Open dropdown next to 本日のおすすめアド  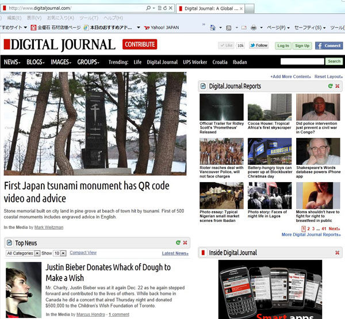[139, 28]
